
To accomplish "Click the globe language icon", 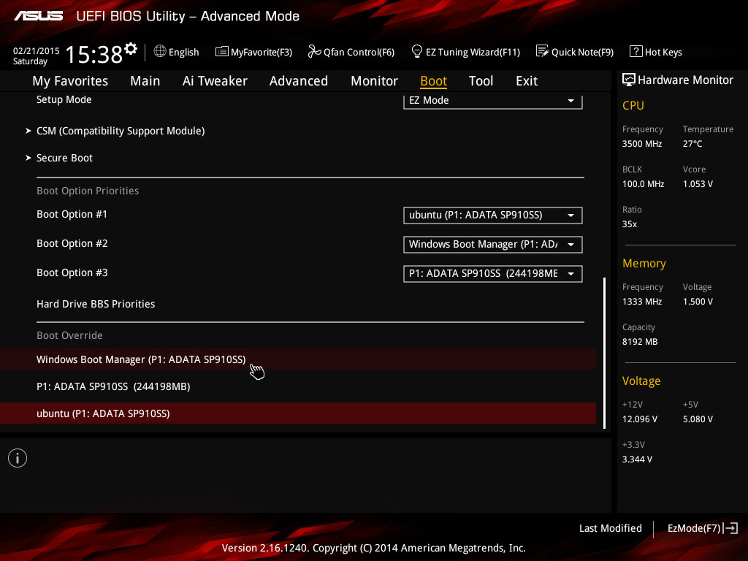I will [160, 51].
